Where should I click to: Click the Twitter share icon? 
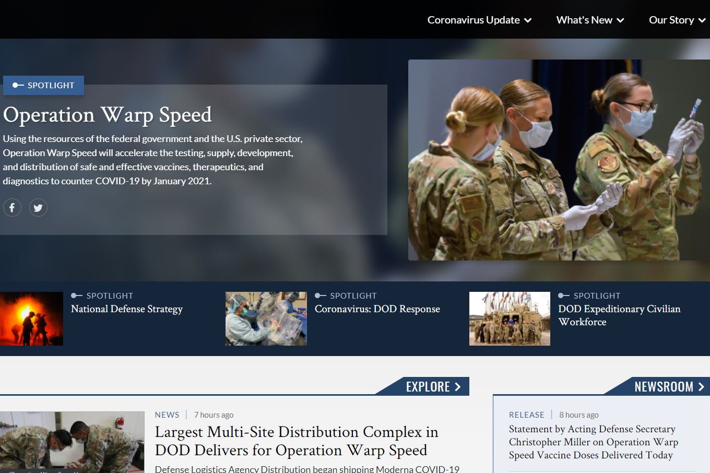tap(38, 208)
